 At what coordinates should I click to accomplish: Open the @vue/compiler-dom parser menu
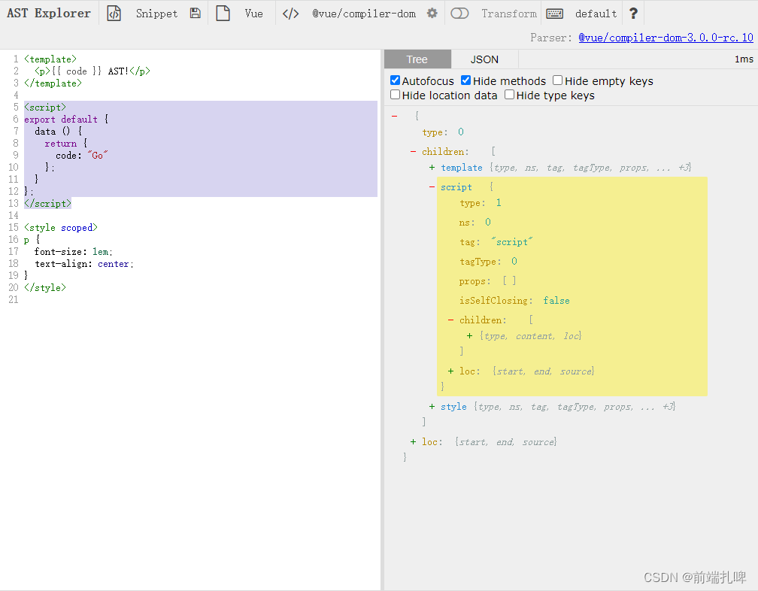(x=364, y=14)
